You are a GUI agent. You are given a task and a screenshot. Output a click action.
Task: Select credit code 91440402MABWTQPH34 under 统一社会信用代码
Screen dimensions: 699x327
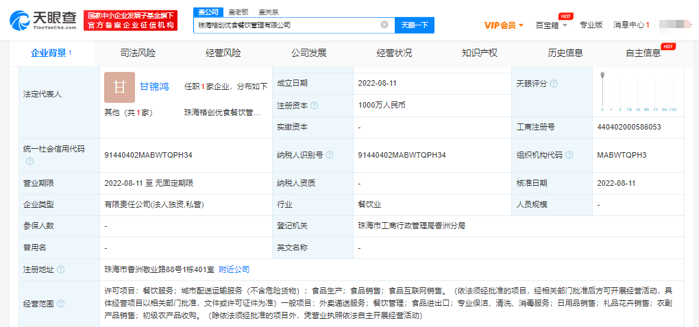149,155
